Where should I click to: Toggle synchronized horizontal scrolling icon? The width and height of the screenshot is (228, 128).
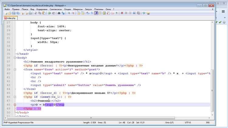[82, 13]
